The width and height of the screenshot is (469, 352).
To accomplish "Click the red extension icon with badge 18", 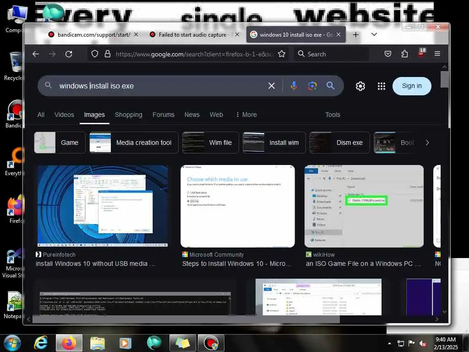I will (x=421, y=54).
